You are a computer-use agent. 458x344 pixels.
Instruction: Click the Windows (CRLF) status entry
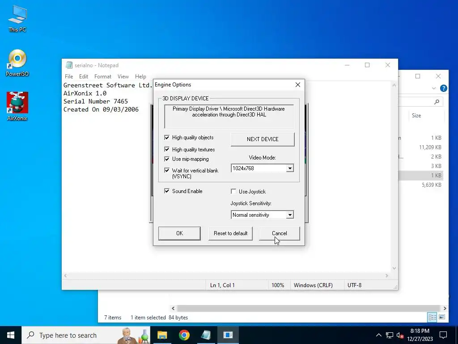point(313,285)
